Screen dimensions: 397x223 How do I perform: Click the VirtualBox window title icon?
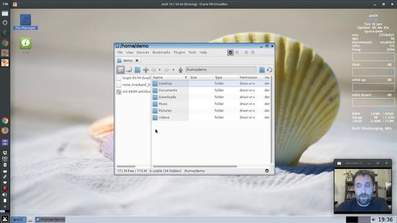[15, 4]
